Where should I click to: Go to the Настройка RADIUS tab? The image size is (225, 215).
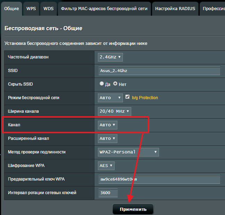pyautogui.click(x=175, y=8)
